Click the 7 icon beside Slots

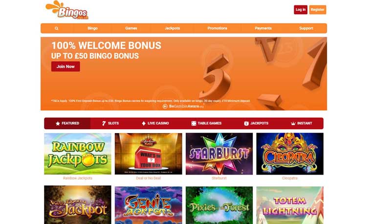point(104,123)
